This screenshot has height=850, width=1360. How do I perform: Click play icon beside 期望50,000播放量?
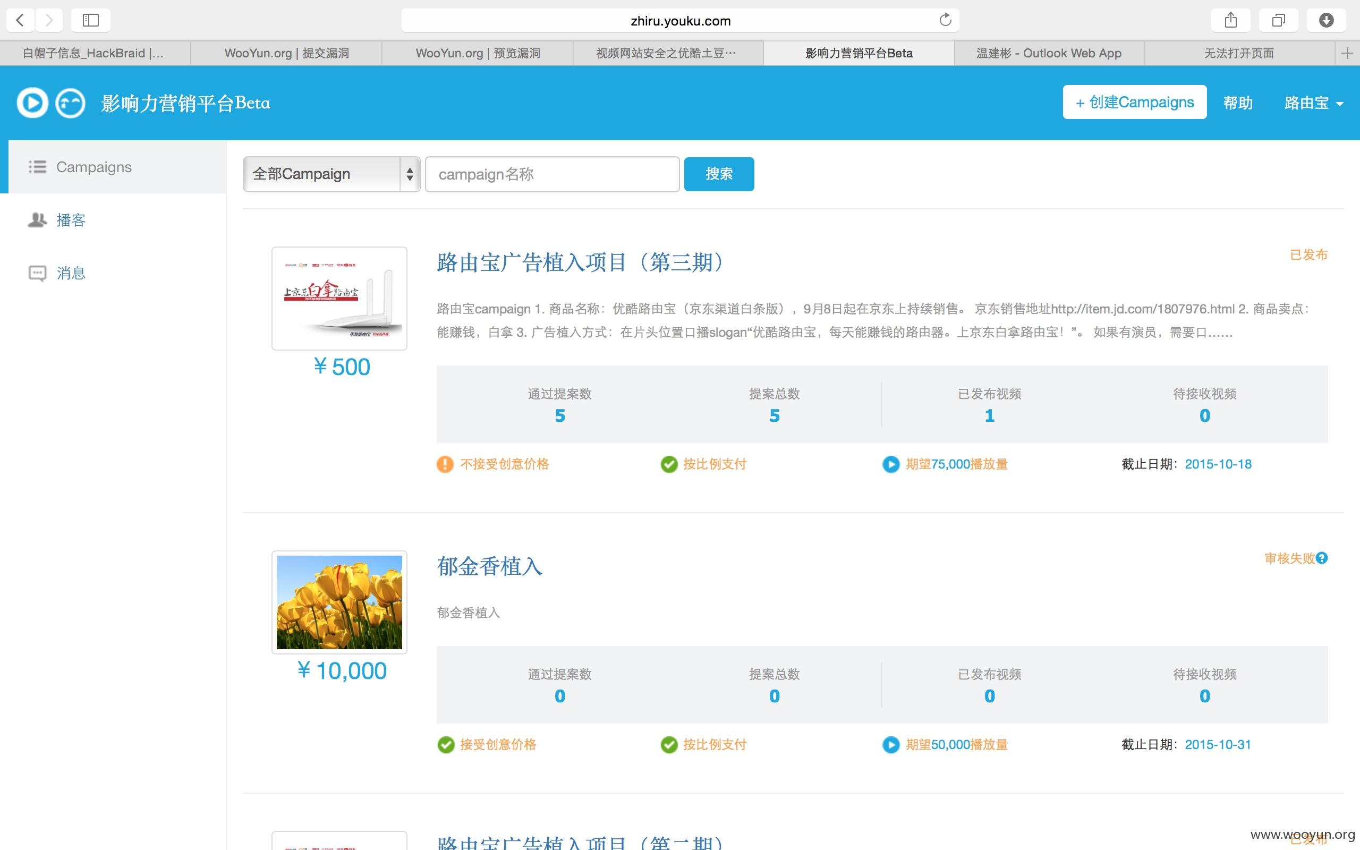pos(891,745)
